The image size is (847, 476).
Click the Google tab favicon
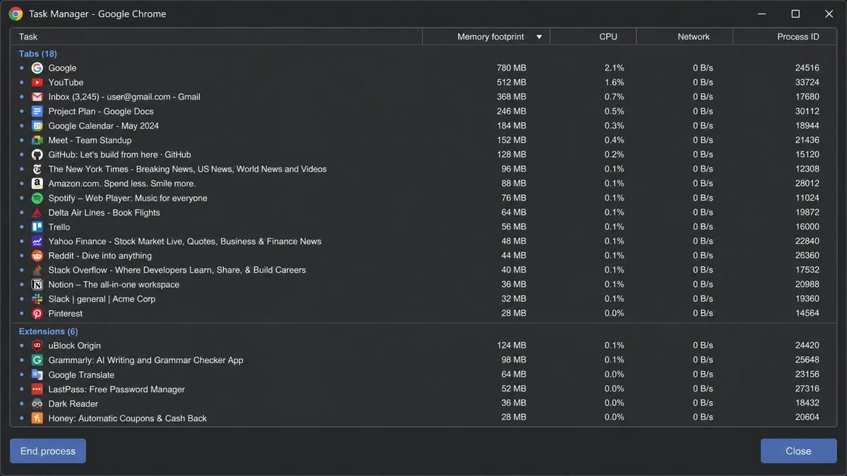[x=37, y=68]
